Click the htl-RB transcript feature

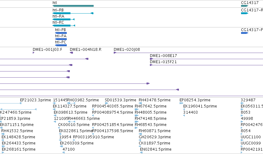[x=73, y=13]
